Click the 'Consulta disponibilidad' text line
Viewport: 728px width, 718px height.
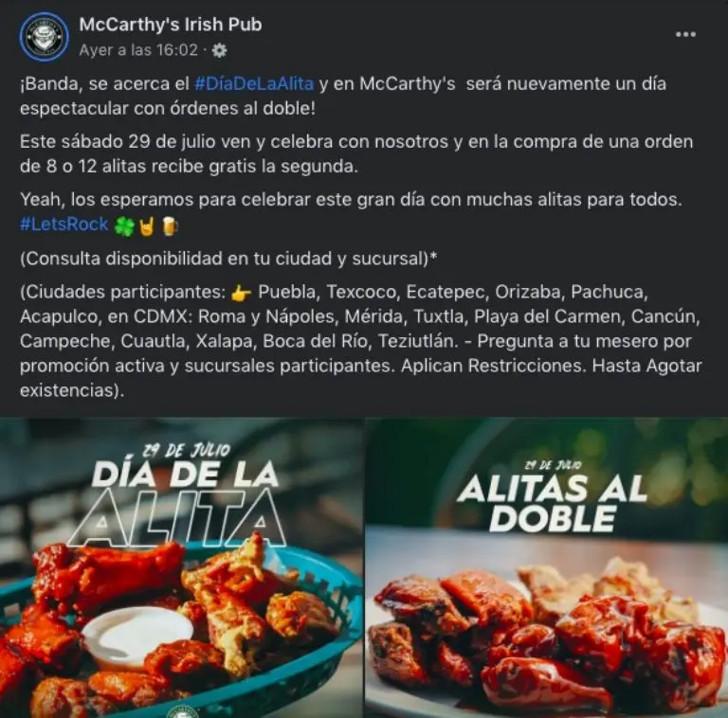coord(228,259)
